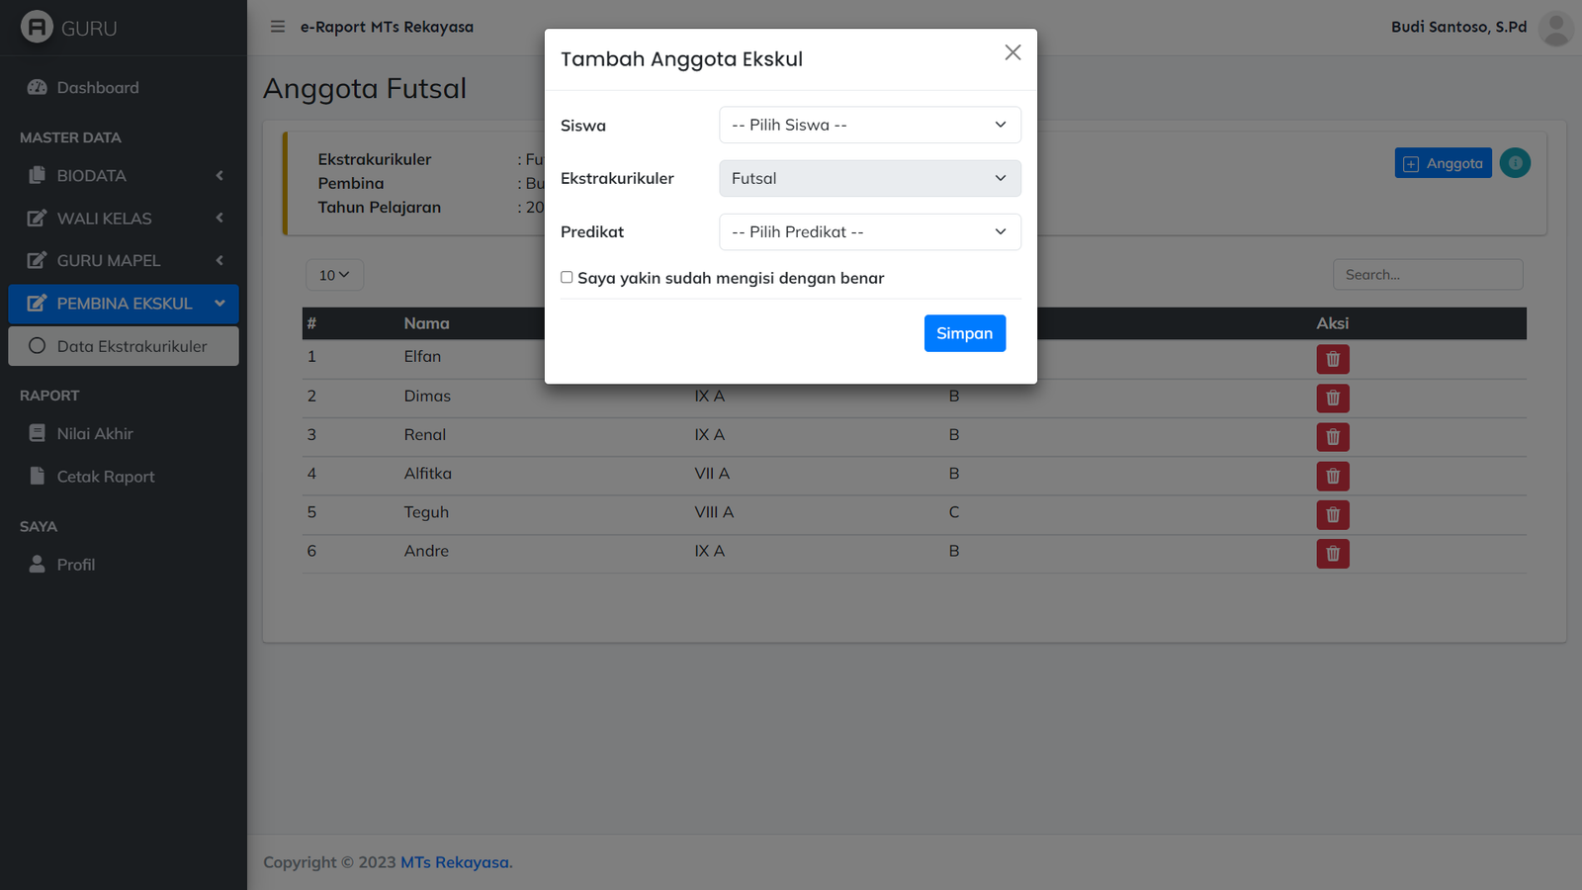Viewport: 1582px width, 890px height.
Task: Check 'Saya yakin sudah mengisi dengan benar'
Action: tap(567, 278)
